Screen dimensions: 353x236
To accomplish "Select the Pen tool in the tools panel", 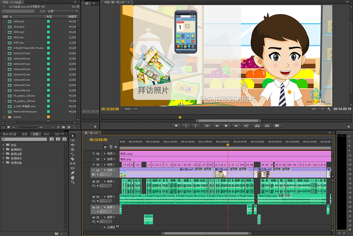I will [73, 172].
